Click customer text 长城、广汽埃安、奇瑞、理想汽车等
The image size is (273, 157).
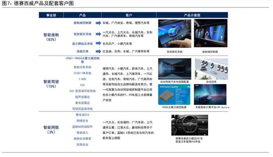coord(126,23)
